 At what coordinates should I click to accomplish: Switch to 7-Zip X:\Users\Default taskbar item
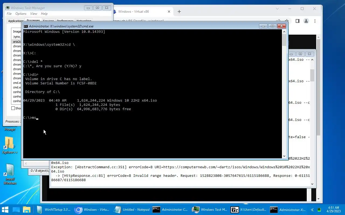(x=249, y=210)
